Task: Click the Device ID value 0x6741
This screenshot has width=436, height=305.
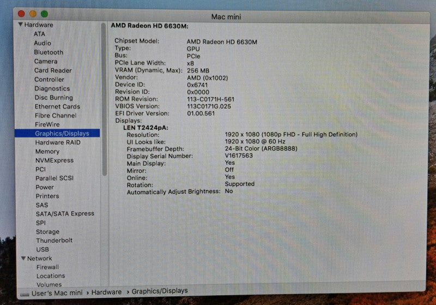Action: pos(197,85)
